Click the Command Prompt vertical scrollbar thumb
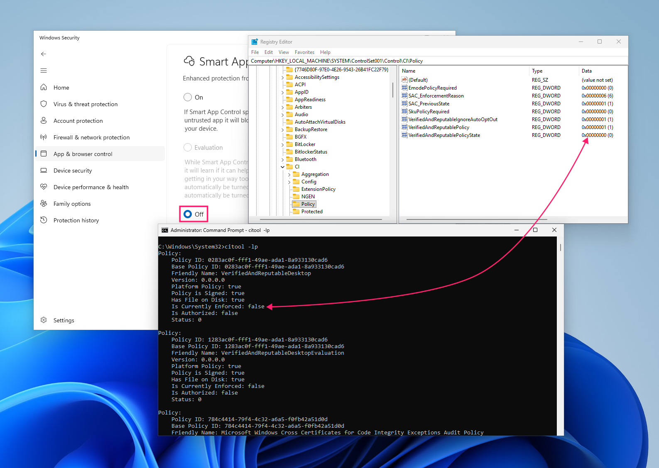This screenshot has height=468, width=659. [x=560, y=247]
